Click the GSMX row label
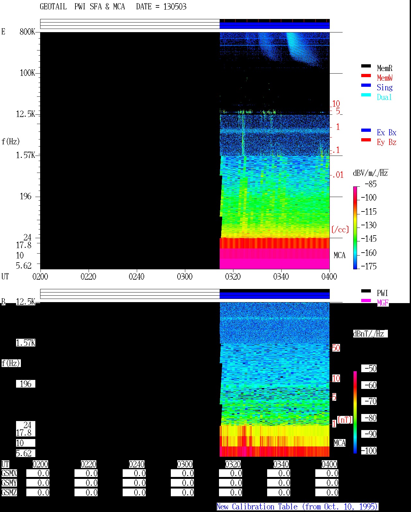 click(x=9, y=473)
